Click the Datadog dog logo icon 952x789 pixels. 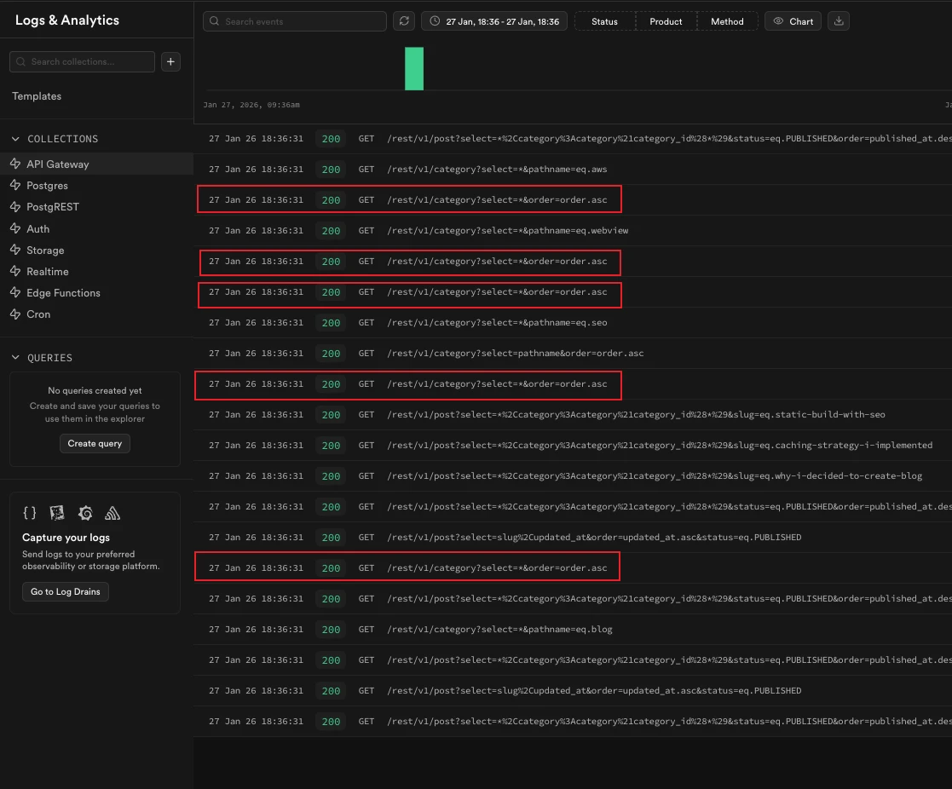click(57, 513)
